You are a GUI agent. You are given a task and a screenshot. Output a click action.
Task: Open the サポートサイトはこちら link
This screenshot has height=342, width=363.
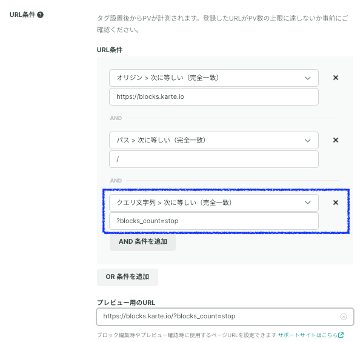(308, 335)
